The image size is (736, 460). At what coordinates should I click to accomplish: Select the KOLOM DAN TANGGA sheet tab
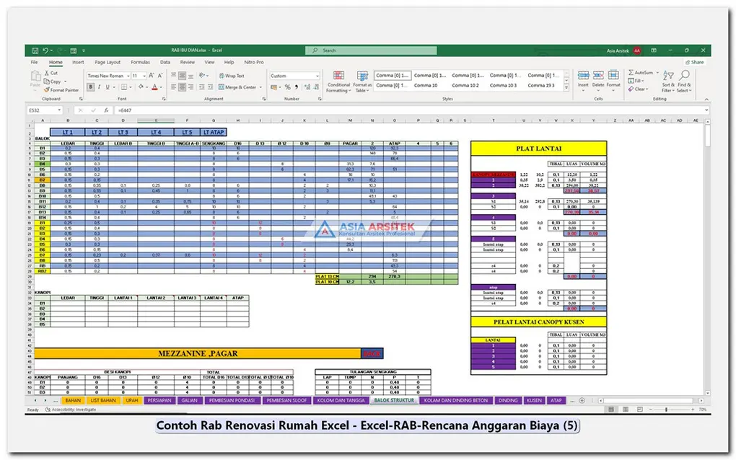point(341,400)
